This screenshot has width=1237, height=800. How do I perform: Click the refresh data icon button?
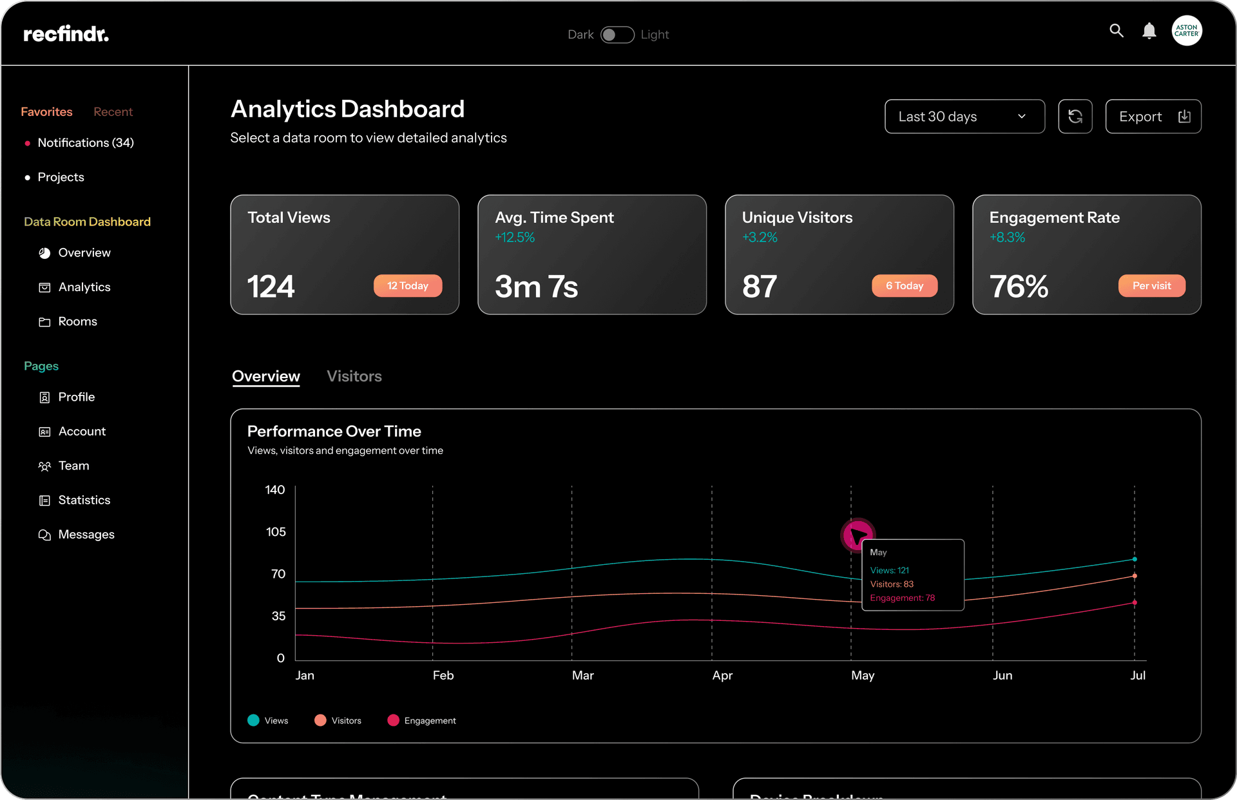tap(1075, 117)
